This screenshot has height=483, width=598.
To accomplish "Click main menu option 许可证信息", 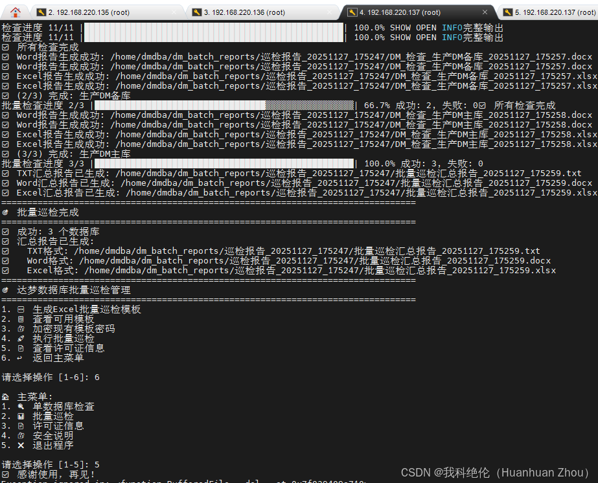I will [58, 426].
